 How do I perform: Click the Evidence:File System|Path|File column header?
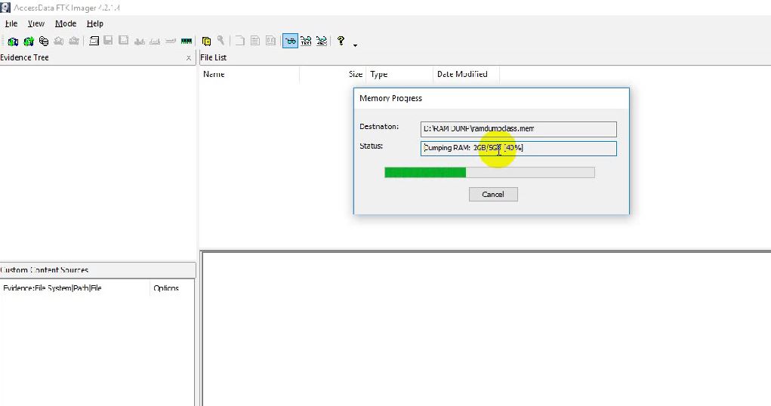click(x=75, y=288)
